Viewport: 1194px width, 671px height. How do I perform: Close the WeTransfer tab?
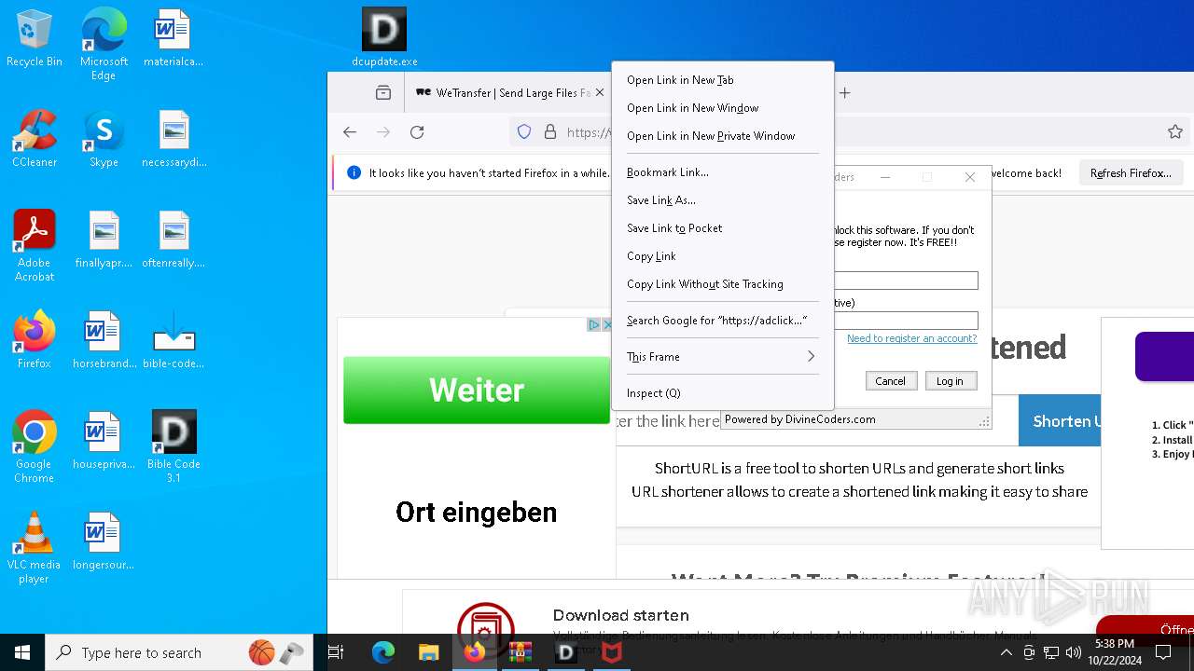[x=600, y=92]
